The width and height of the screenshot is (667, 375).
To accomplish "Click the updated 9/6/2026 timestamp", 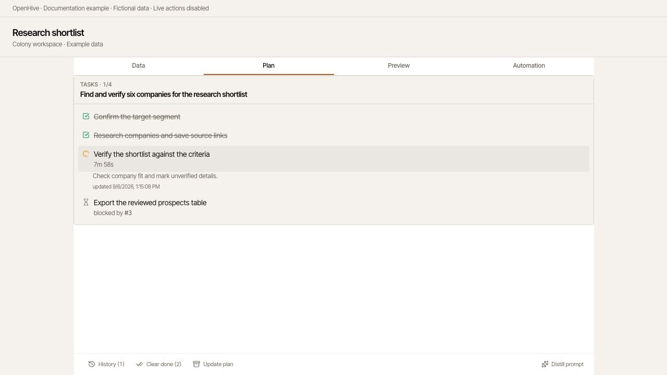I will click(126, 186).
